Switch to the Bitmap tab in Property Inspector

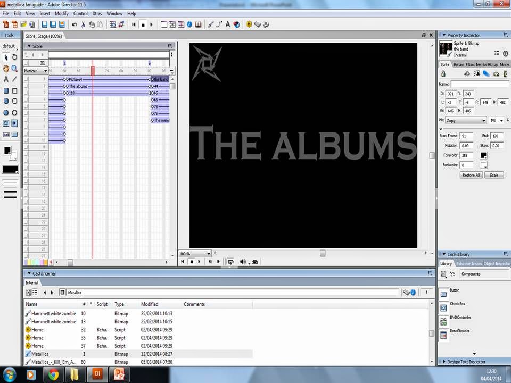[493, 64]
